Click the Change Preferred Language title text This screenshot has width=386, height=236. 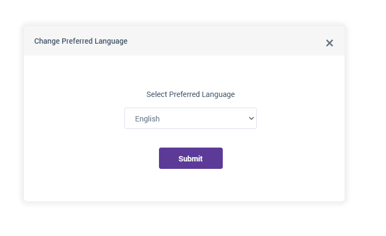coord(81,41)
